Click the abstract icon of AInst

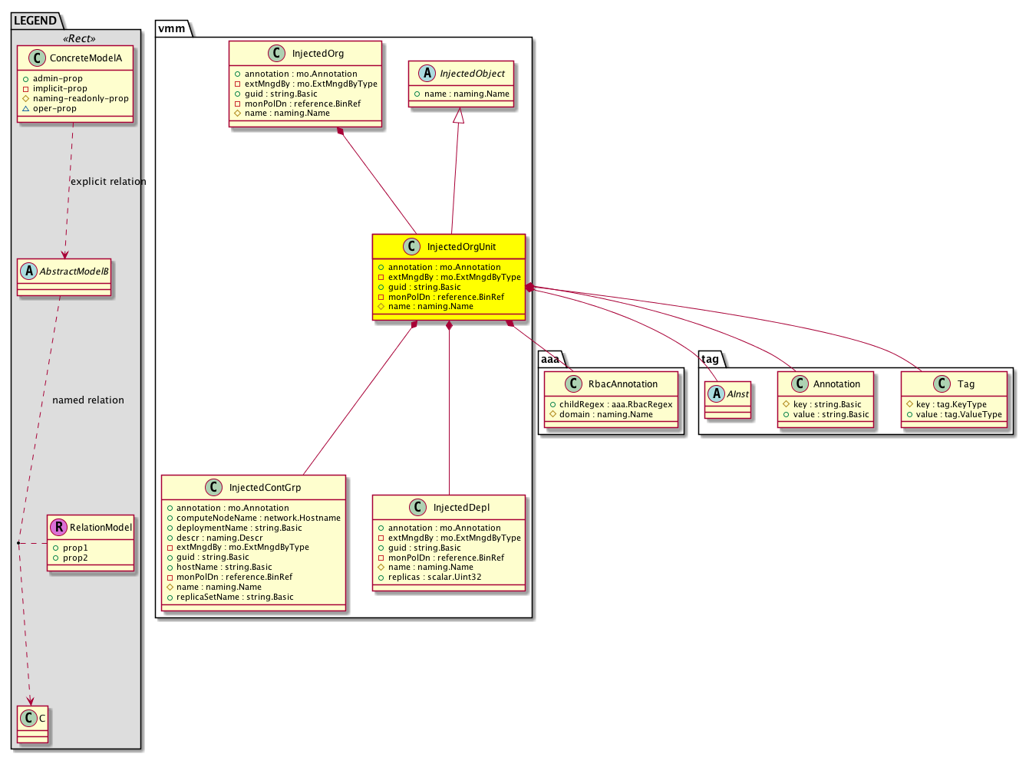click(x=716, y=394)
